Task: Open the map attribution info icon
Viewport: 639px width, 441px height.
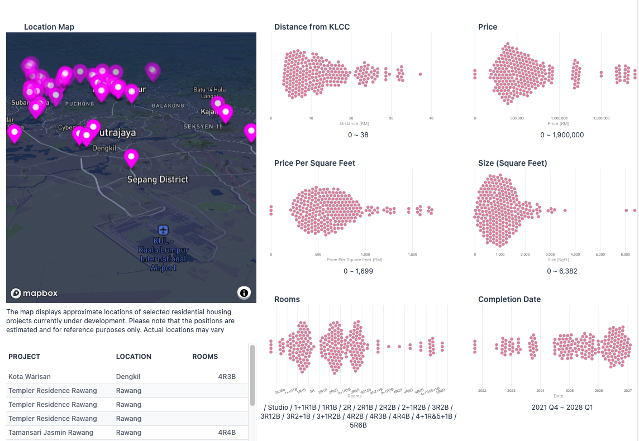Action: tap(244, 293)
